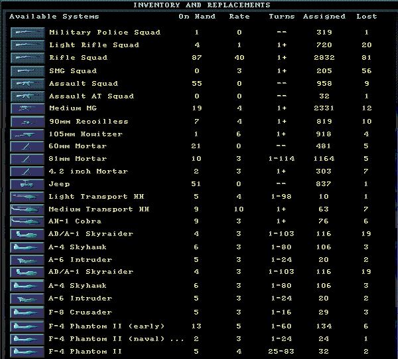The image size is (398, 359).
Task: Select the Assault Squad label
Action: pos(84,84)
